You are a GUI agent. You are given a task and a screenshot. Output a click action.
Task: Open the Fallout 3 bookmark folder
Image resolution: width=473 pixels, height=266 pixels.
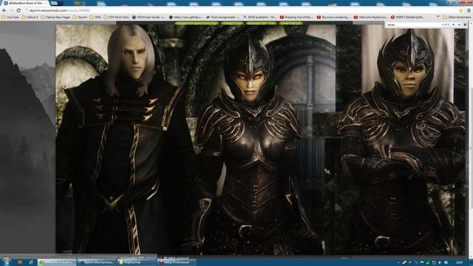(30, 17)
